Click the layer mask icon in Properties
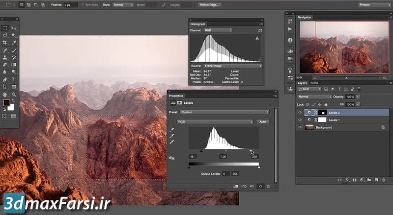The width and height of the screenshot is (393, 215). tap(179, 103)
